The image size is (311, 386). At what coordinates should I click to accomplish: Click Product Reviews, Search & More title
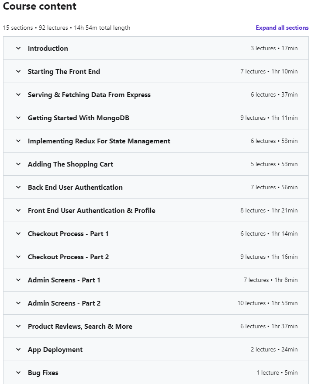click(x=80, y=327)
